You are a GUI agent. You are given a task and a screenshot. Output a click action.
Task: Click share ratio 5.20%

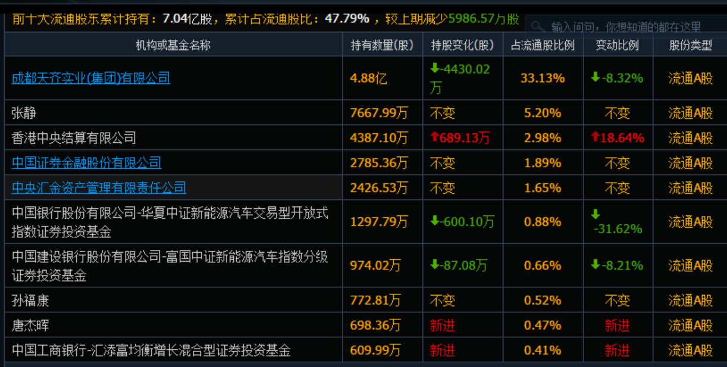click(543, 113)
